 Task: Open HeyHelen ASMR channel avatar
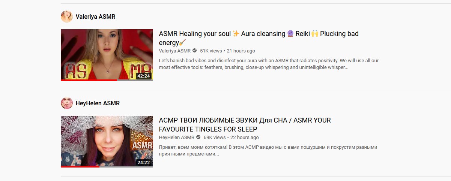point(67,103)
